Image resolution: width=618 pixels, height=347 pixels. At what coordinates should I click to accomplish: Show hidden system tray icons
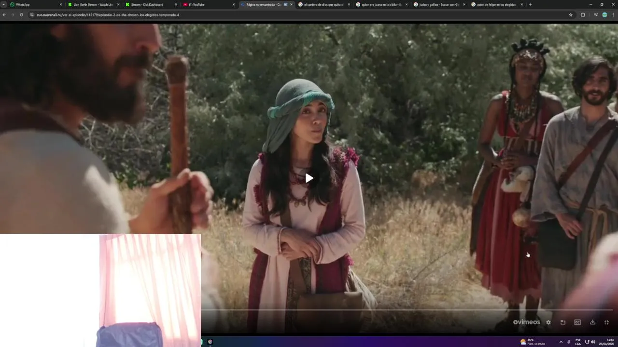pos(561,342)
